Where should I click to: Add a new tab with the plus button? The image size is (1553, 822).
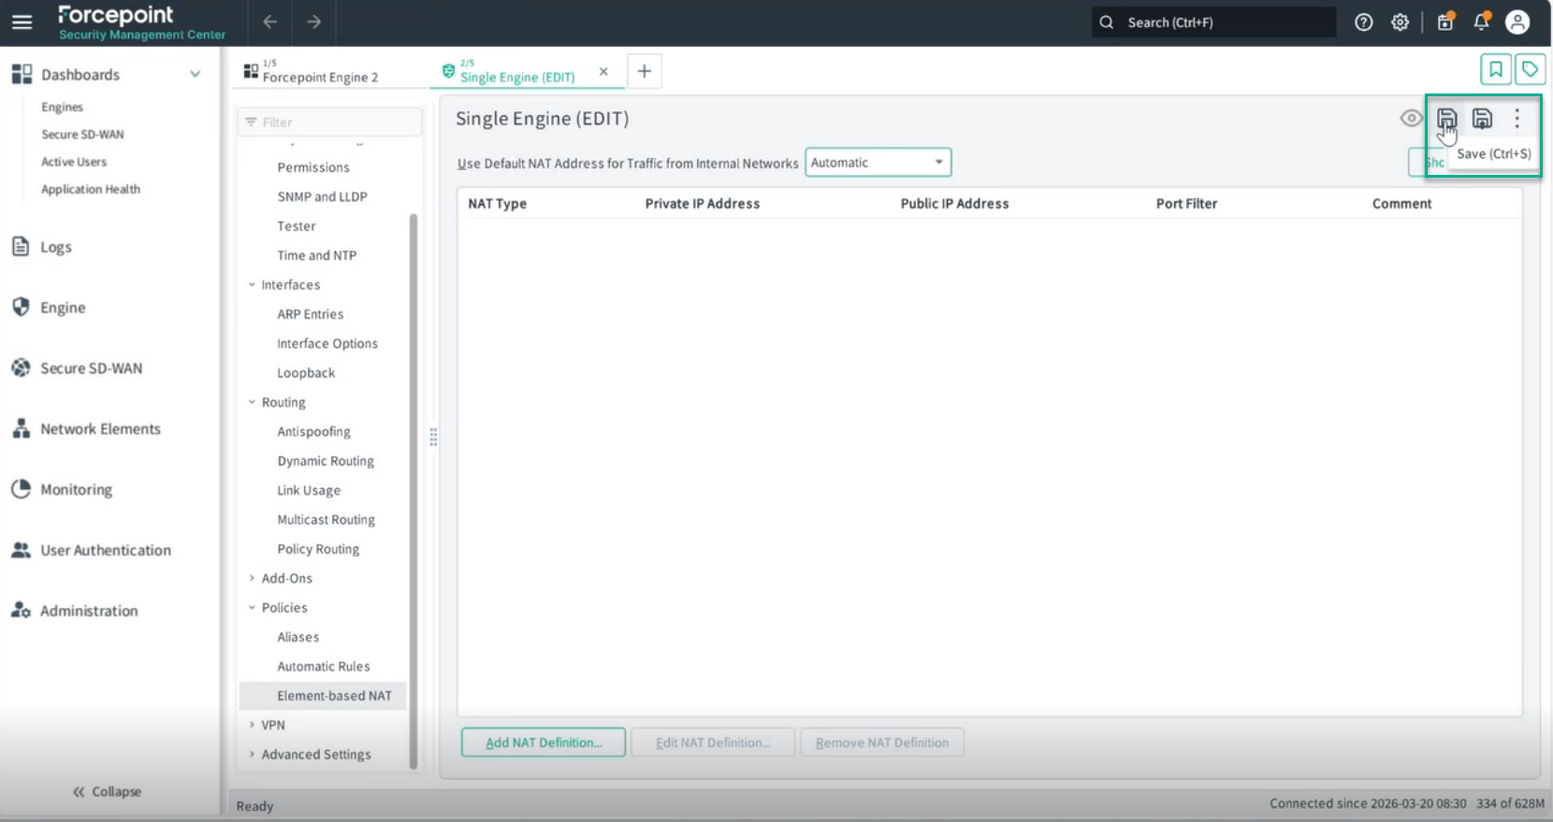644,71
